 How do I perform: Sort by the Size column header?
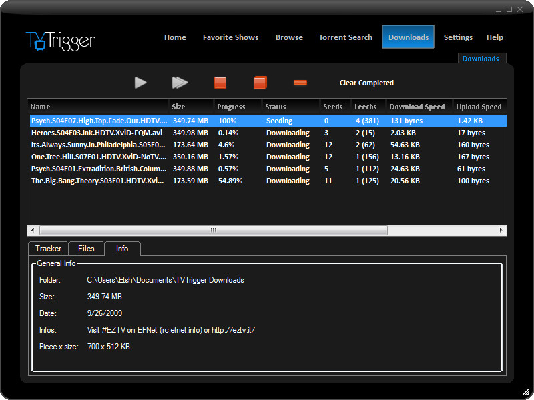coord(191,107)
